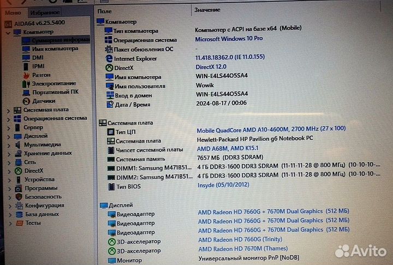Screen dimensions: 393x265
Task: Click the Чипсет системной платы icon
Action: 111,150
